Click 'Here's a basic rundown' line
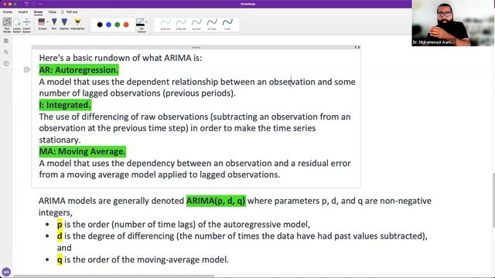This screenshot has height=278, width=495. 121,58
